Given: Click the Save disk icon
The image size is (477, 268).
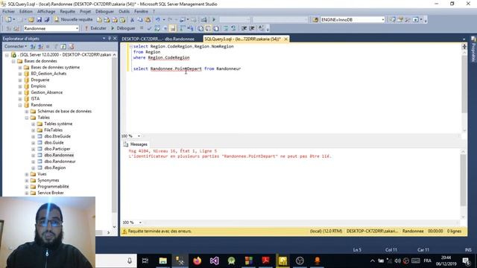Looking at the screenshot, I should 39,19.
